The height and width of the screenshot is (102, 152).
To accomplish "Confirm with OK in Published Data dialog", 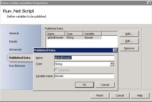I will pos(84,85).
